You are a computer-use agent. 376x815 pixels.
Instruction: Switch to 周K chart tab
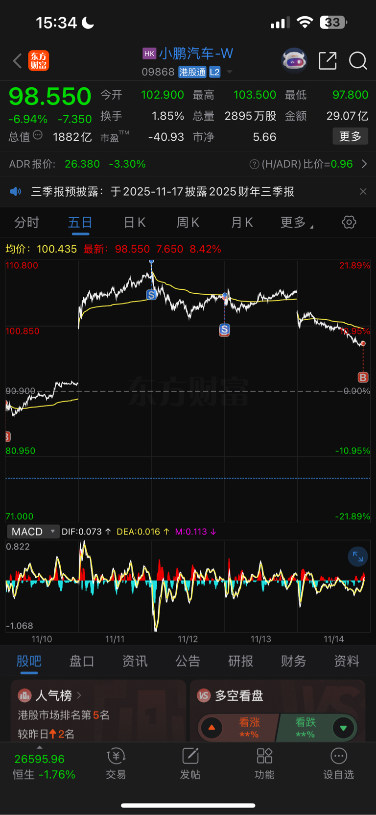(x=188, y=223)
